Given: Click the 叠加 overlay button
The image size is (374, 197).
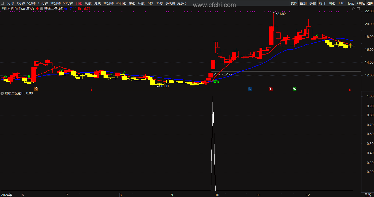Looking at the screenshot, I should [303, 3].
